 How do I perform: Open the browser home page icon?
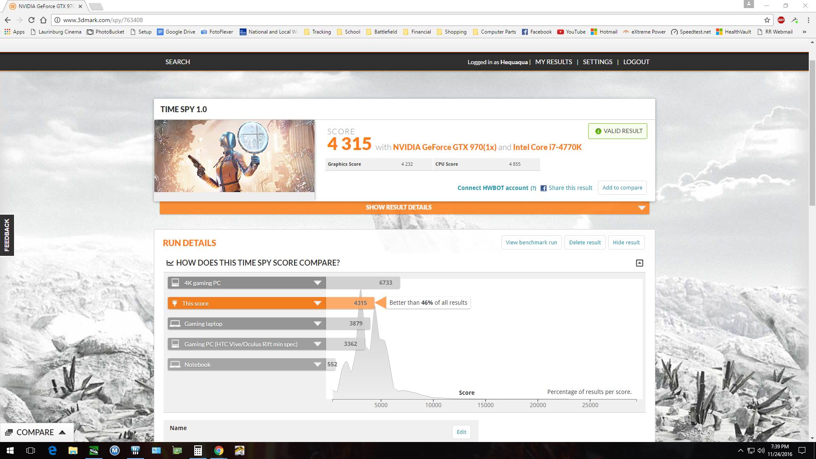(x=43, y=20)
